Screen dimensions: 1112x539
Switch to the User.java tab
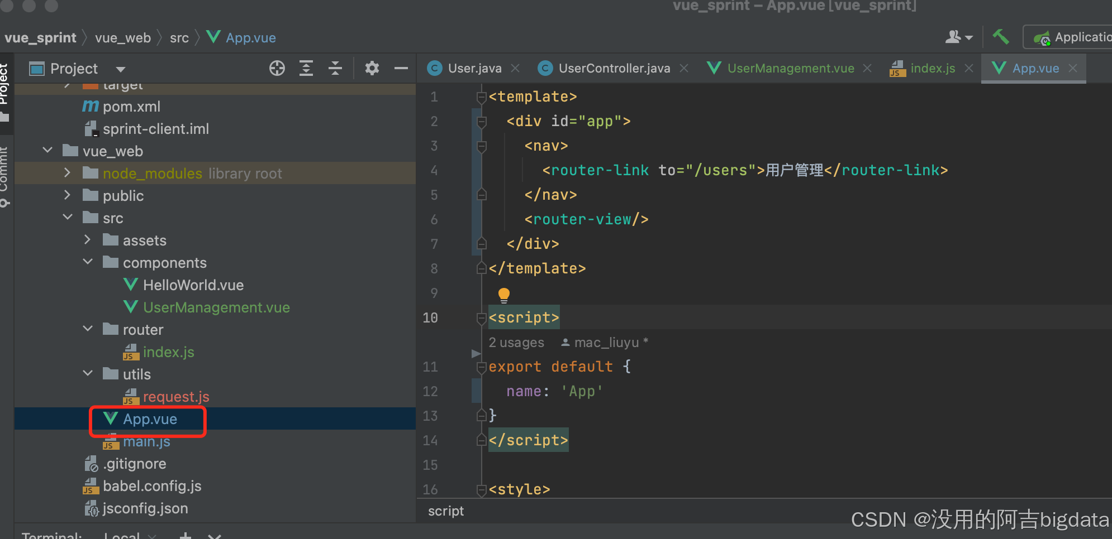coord(474,68)
